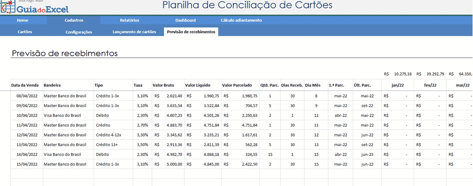Click the jun-23 last installment cell
The width and height of the screenshot is (473, 186).
[367, 155]
